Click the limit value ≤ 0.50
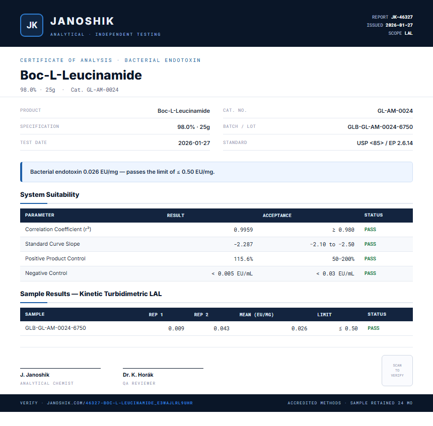 [348, 328]
